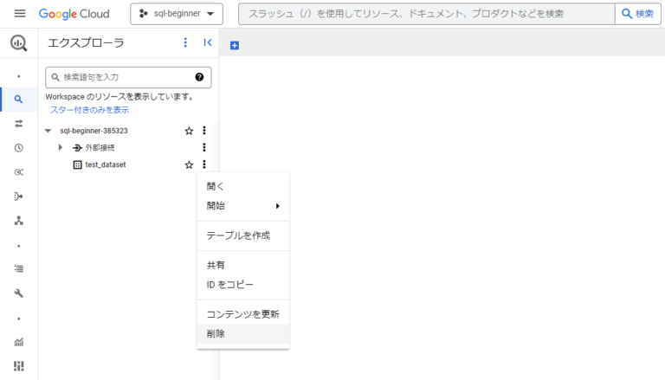Click the top resource search input field

[424, 14]
